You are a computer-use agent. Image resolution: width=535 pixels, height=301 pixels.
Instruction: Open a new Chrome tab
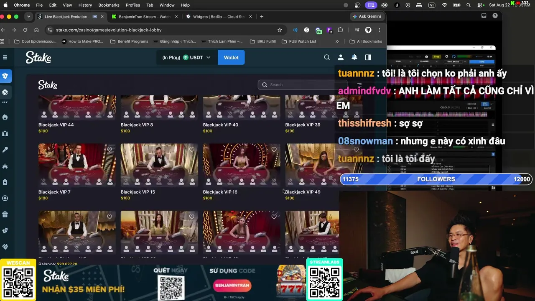(262, 17)
